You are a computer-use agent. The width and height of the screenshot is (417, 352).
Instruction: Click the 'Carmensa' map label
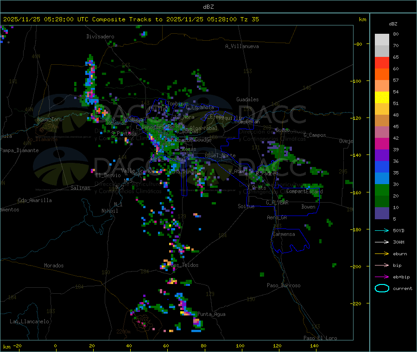[284, 234]
